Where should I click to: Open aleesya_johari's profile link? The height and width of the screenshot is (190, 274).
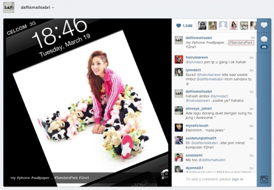click(x=199, y=109)
